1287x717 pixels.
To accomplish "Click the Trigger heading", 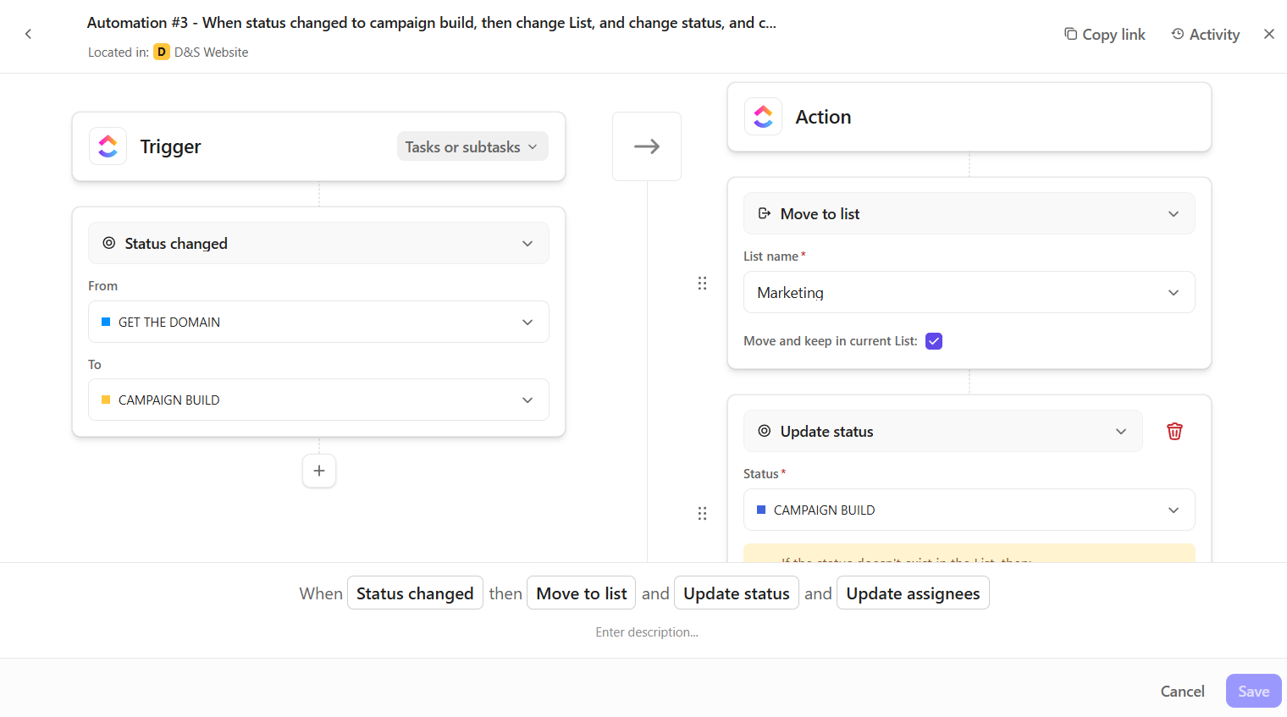I will tap(171, 146).
